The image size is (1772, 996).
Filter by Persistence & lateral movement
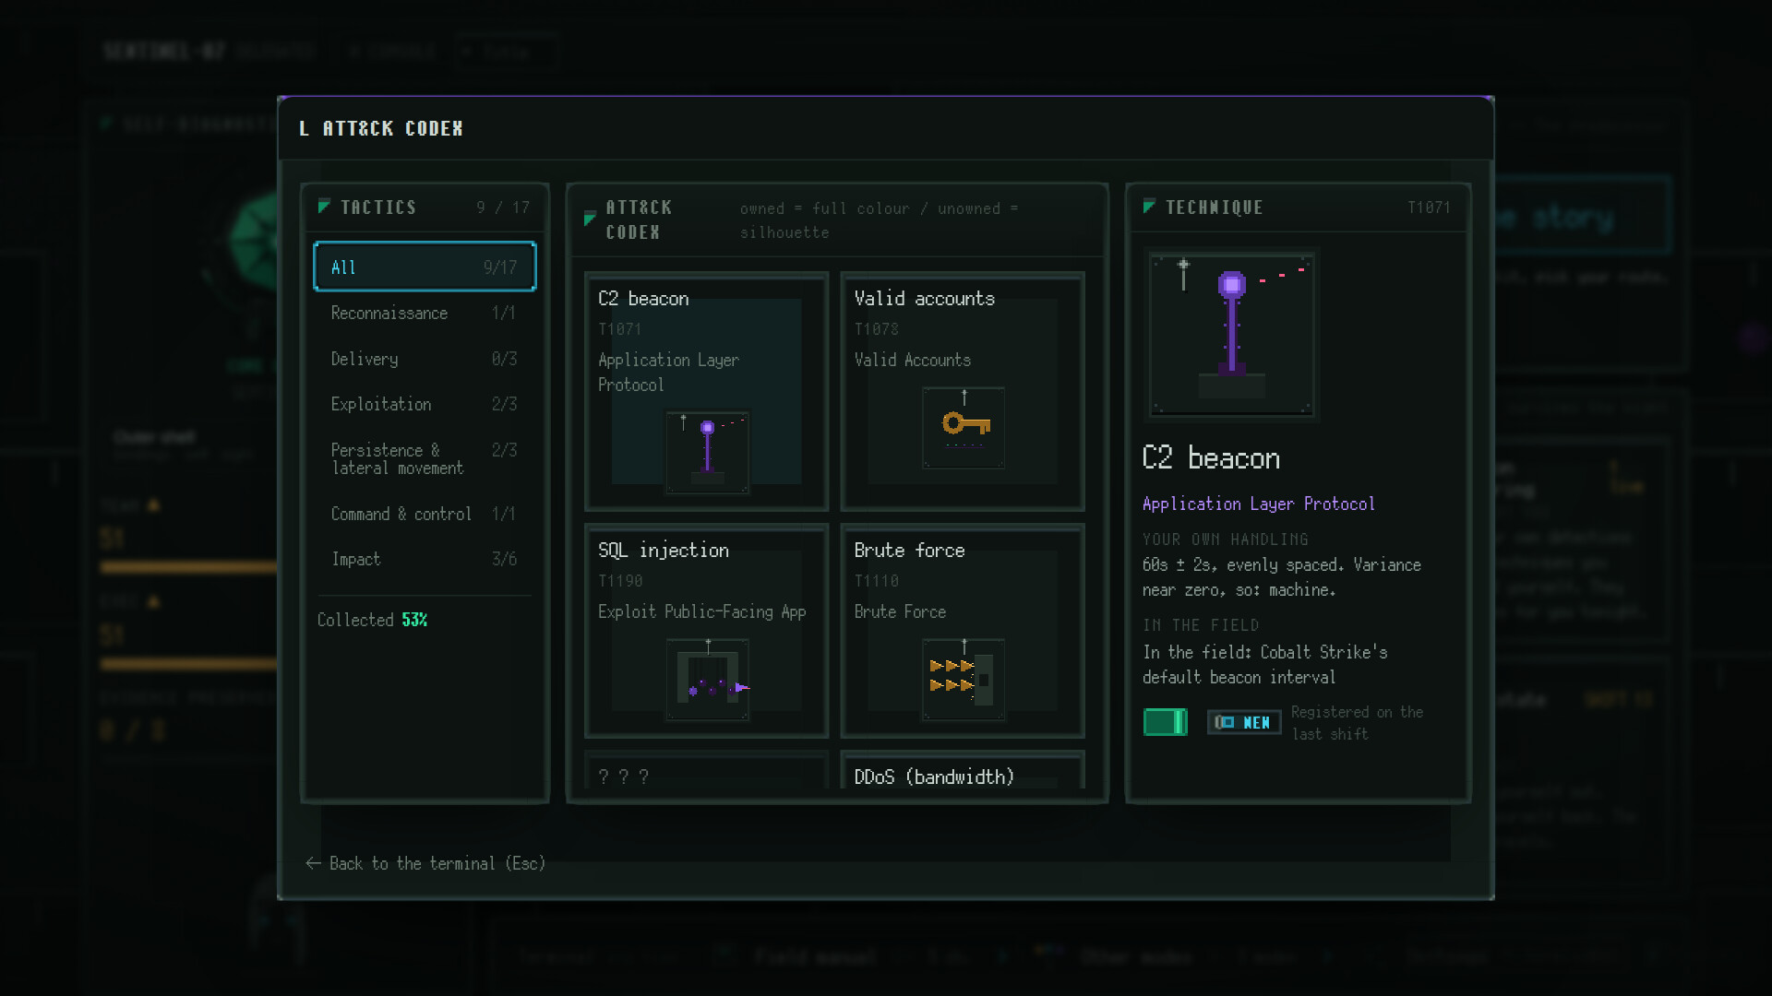click(x=425, y=458)
